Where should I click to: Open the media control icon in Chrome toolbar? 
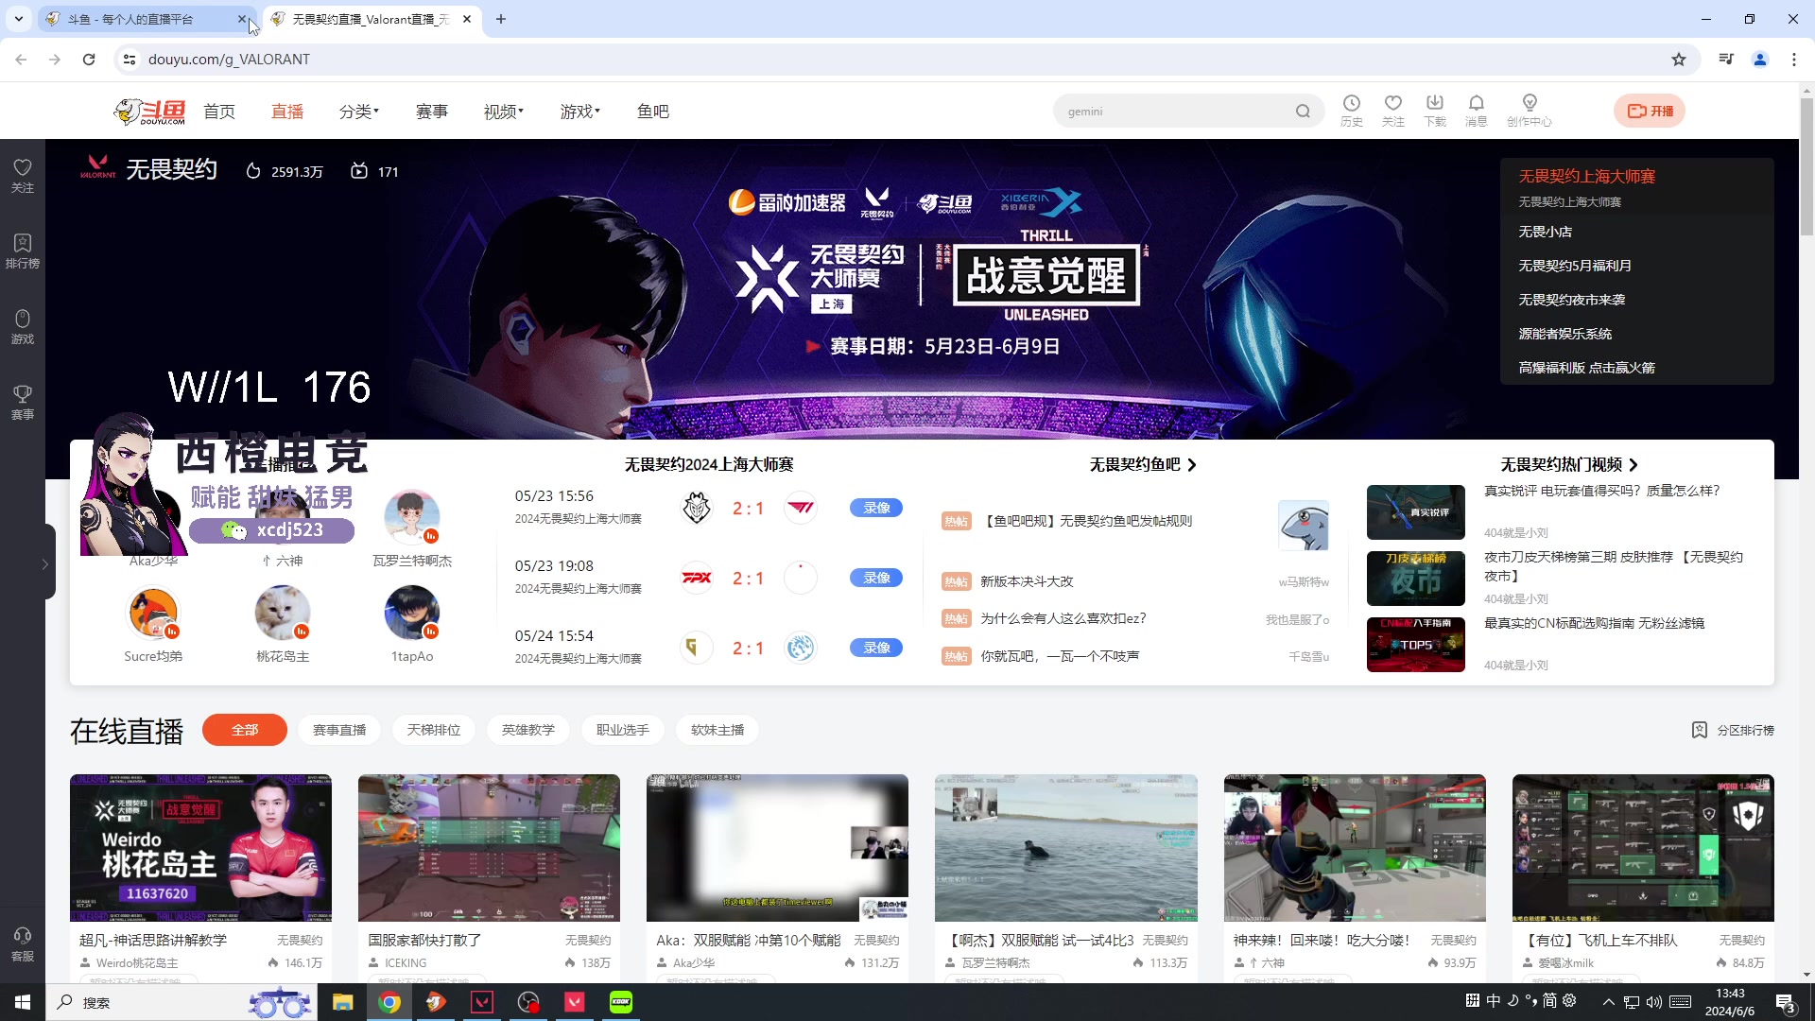[1726, 60]
